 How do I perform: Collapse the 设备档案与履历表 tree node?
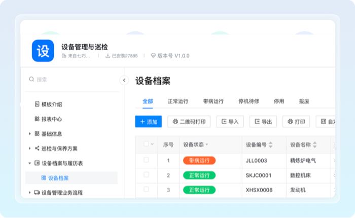pyautogui.click(x=30, y=163)
